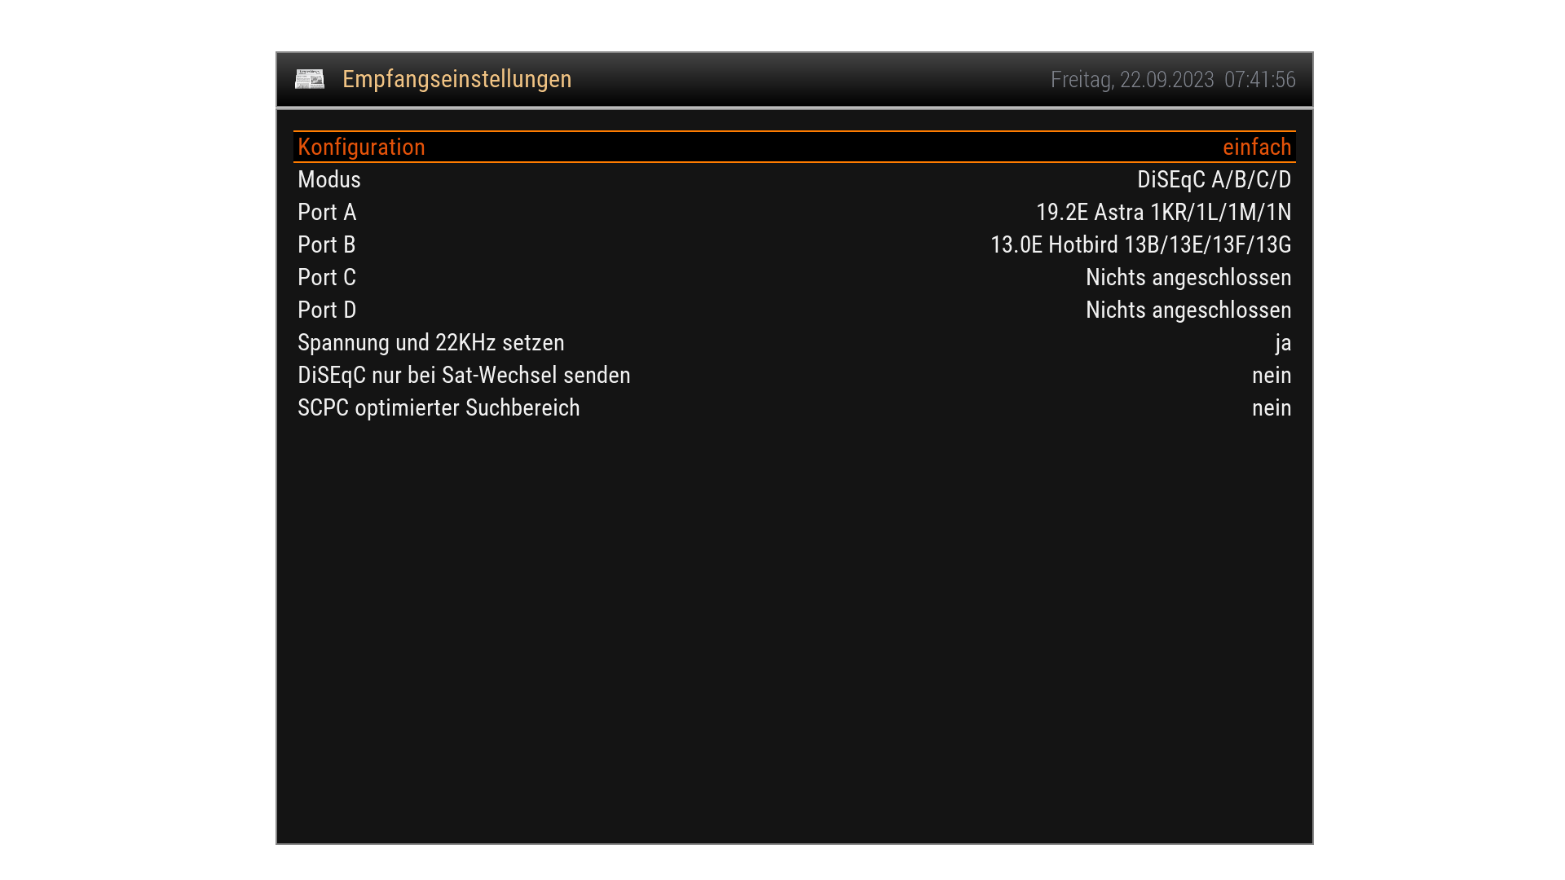Change Port A satellite 19.2E Astra

1163,213
